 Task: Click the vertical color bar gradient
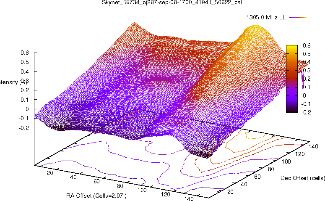pos(292,79)
